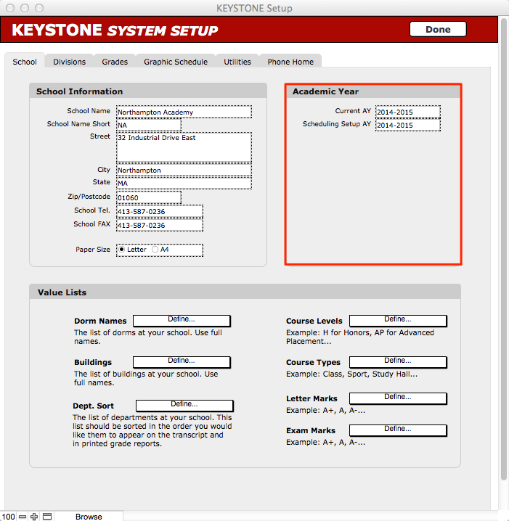Viewport: 509px width, 521px height.
Task: Define the Dorm Names value list
Action: (182, 321)
